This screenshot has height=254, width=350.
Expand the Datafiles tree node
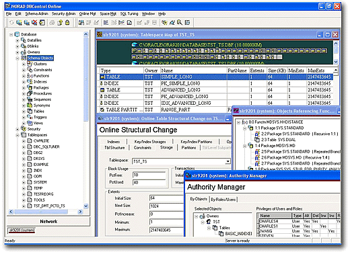click(17, 40)
